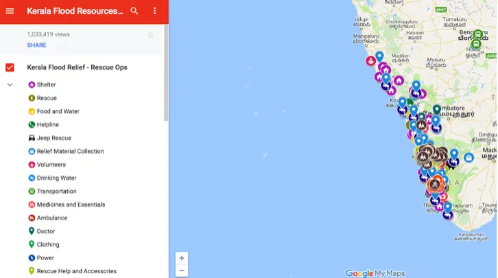Click the SHARE link
Screen dimensions: 498x278
(37, 45)
